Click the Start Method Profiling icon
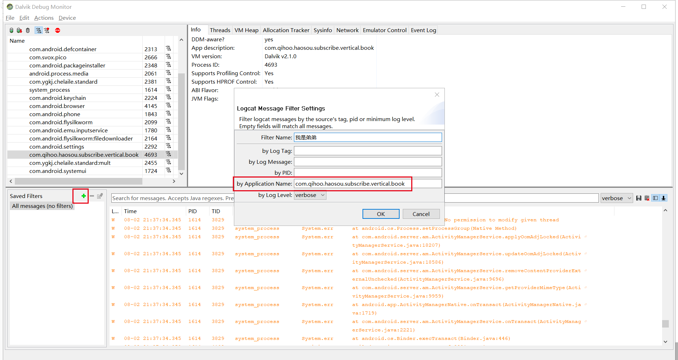The image size is (678, 360). (x=47, y=30)
